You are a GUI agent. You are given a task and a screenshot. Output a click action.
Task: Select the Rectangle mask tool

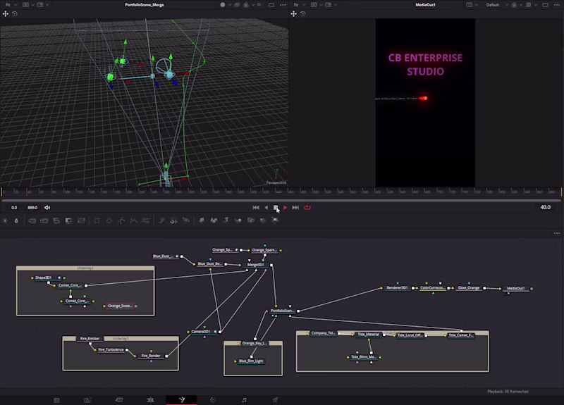(x=97, y=220)
